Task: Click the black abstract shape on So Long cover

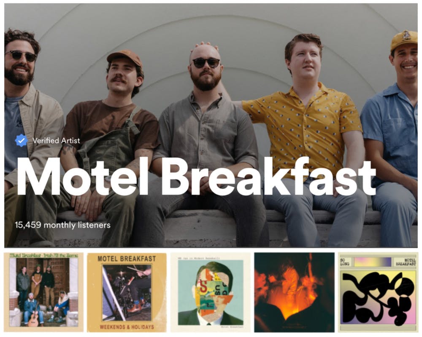Action: 378,297
